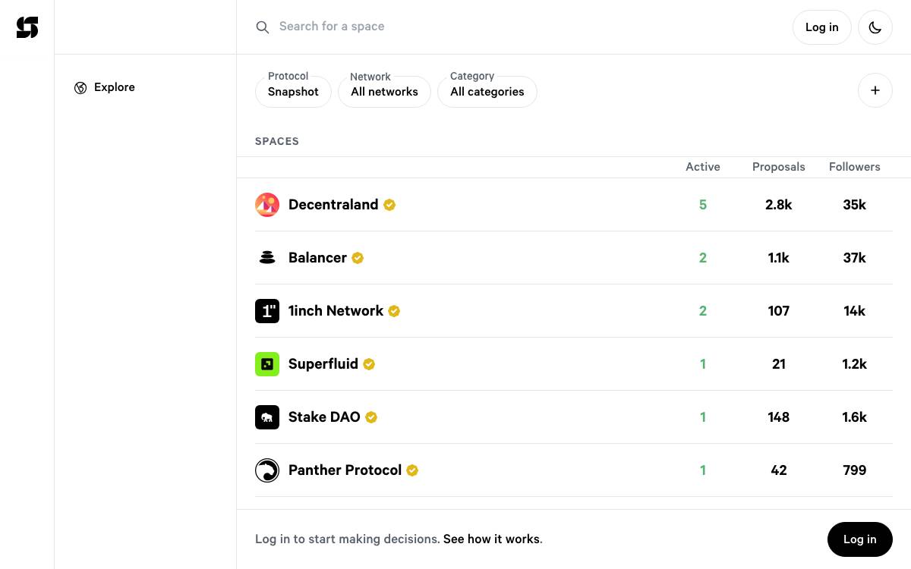Image resolution: width=911 pixels, height=569 pixels.
Task: Click Balancer's 37k followers value
Action: click(855, 258)
